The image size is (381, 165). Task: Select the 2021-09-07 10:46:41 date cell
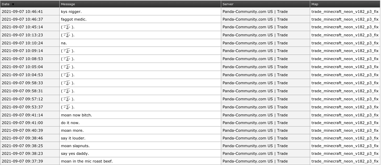22,12
